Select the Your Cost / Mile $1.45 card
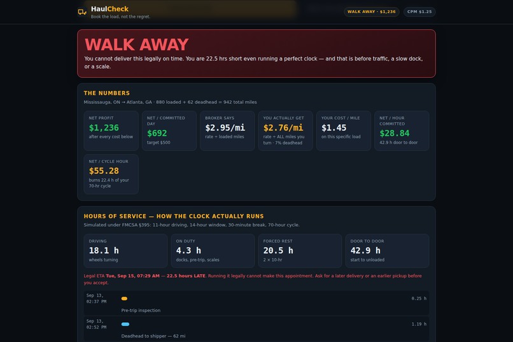The height and width of the screenshot is (342, 513). tap(344, 131)
